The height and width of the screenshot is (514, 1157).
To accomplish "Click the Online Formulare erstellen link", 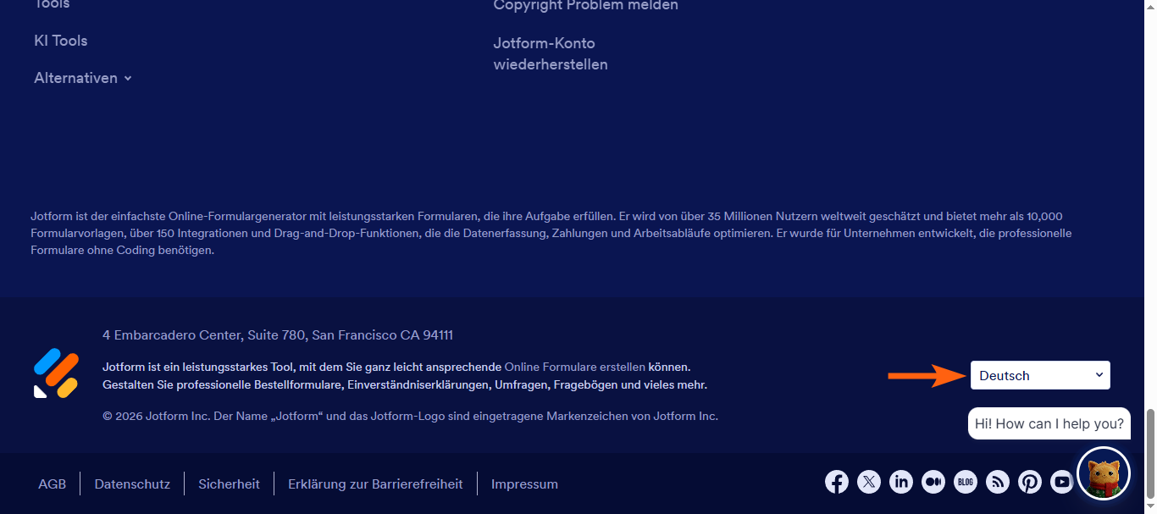I will (x=574, y=367).
